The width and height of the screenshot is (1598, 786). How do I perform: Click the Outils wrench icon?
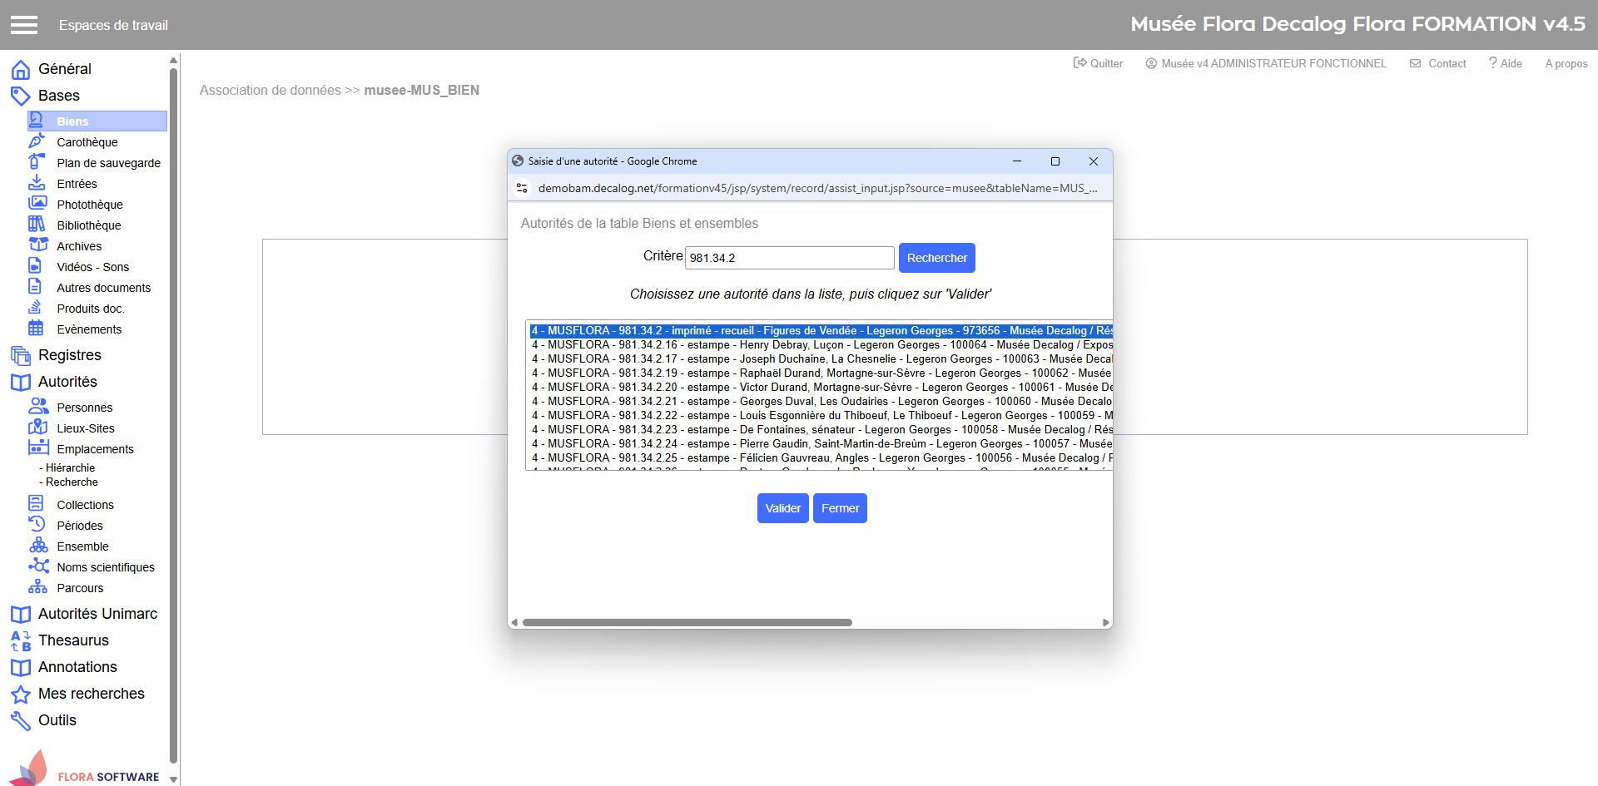(21, 720)
